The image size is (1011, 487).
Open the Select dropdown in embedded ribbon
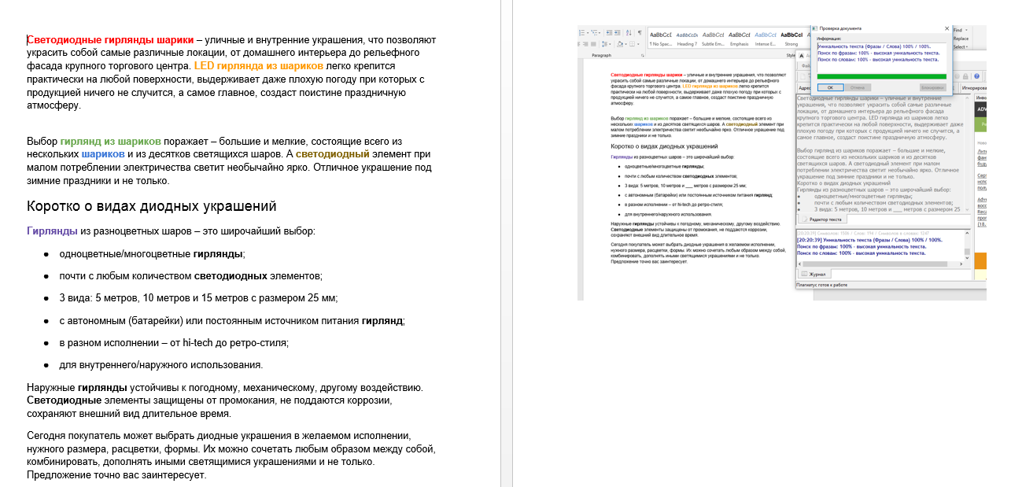coord(961,47)
